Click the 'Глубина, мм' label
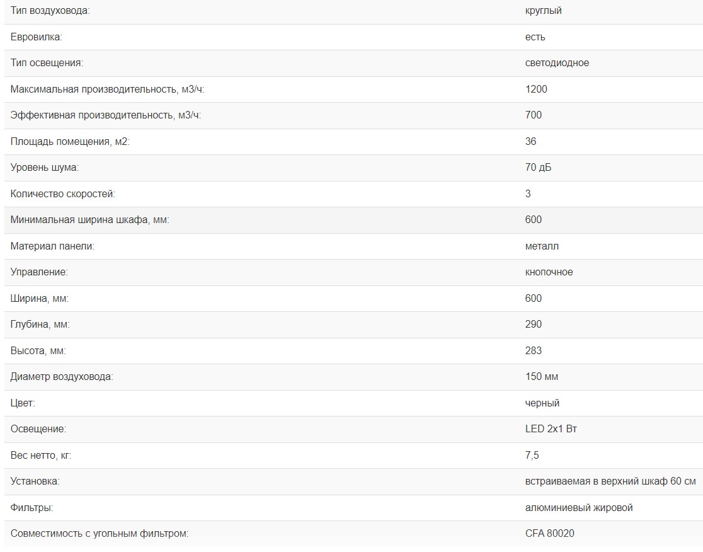The image size is (703, 552). pyautogui.click(x=40, y=325)
